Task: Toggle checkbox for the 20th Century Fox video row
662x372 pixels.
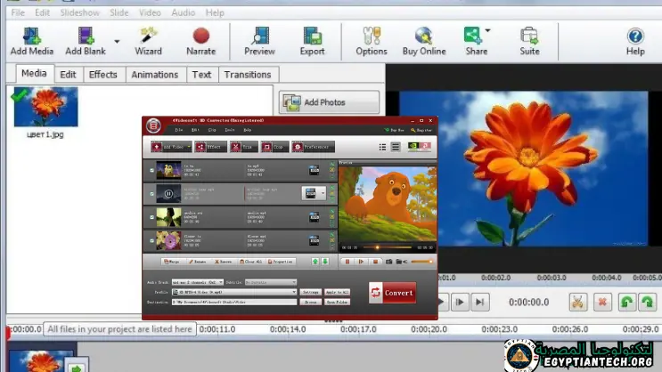Action: pos(152,170)
